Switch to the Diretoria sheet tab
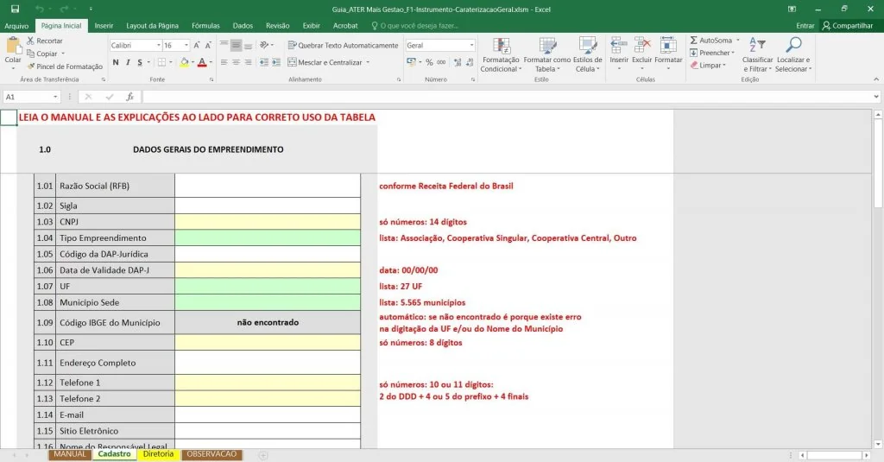 (x=158, y=454)
